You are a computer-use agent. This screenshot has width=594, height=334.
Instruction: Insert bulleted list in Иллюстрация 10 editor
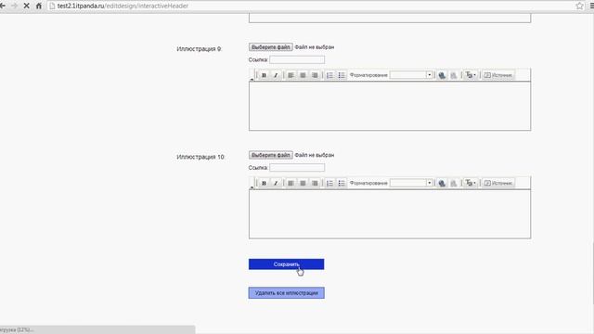coord(342,183)
